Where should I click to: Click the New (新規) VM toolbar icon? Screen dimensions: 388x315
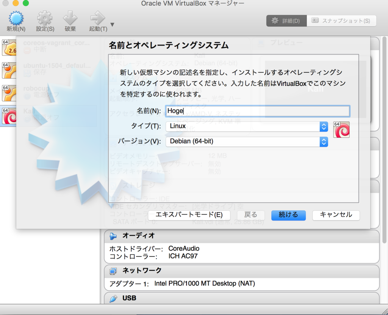[x=16, y=18]
